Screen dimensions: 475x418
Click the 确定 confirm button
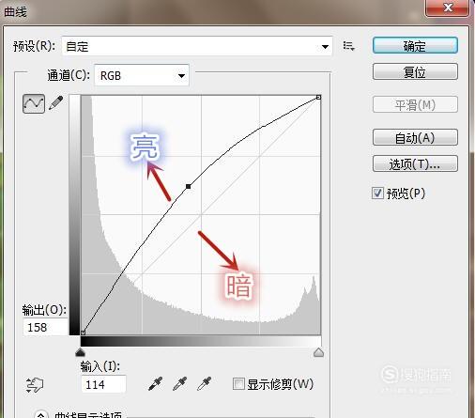(x=415, y=46)
